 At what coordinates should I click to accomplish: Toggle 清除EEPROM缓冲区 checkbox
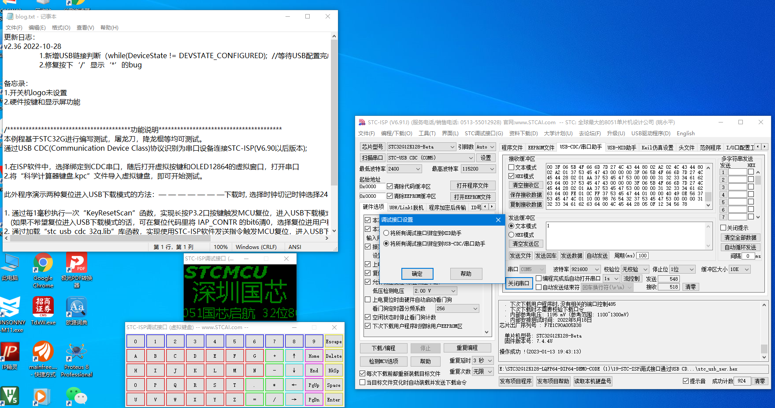coord(411,196)
